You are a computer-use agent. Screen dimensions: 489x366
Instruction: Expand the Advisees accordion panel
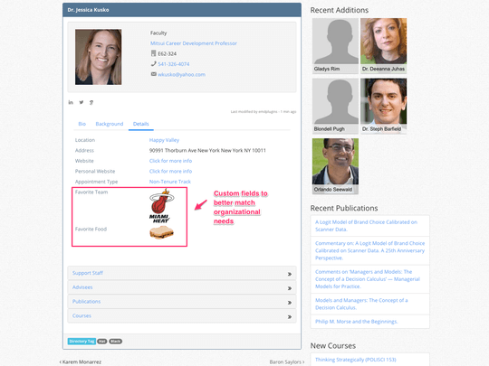pyautogui.click(x=182, y=287)
